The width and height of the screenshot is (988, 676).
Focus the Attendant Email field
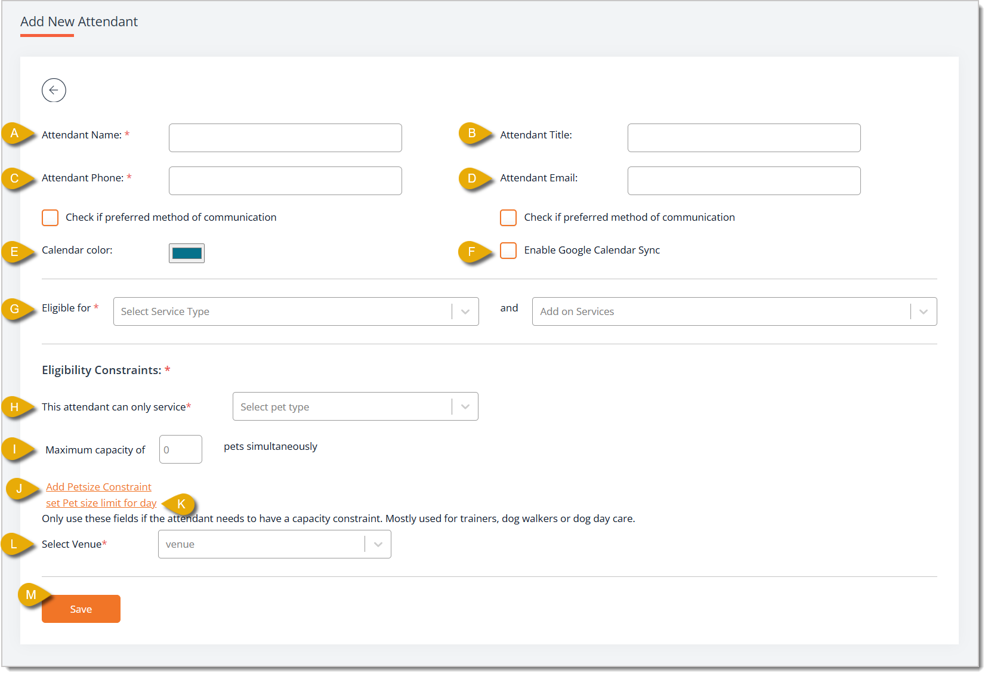[744, 181]
